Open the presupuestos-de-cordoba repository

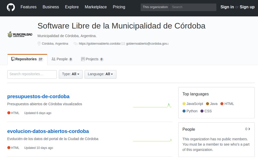click(x=38, y=96)
